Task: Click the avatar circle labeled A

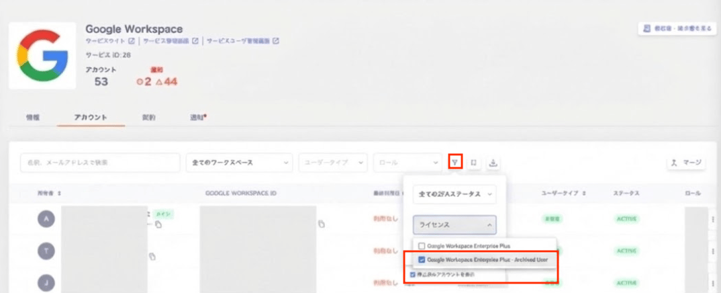Action: point(46,219)
